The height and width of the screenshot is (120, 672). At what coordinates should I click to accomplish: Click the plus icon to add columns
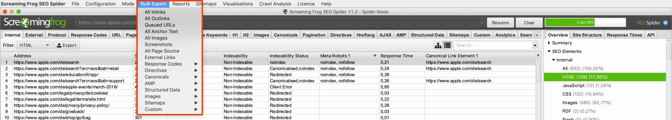click(x=538, y=55)
